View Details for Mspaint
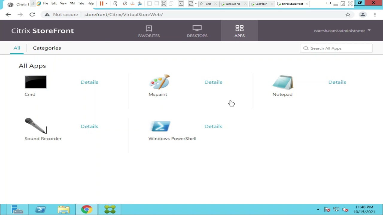Viewport: 383px width, 215px height. [213, 82]
